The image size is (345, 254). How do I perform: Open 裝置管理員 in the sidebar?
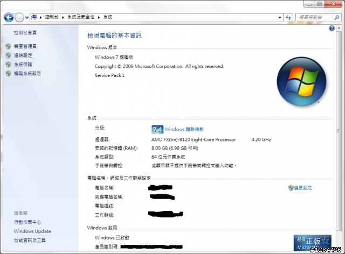tap(25, 46)
